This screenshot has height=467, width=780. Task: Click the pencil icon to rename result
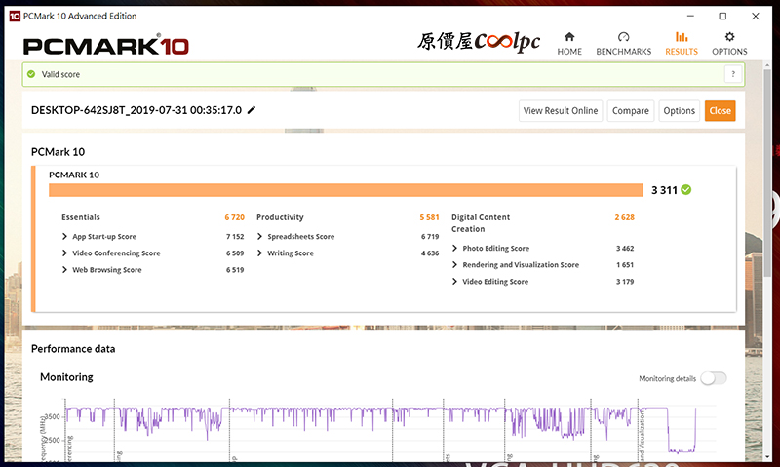(252, 110)
